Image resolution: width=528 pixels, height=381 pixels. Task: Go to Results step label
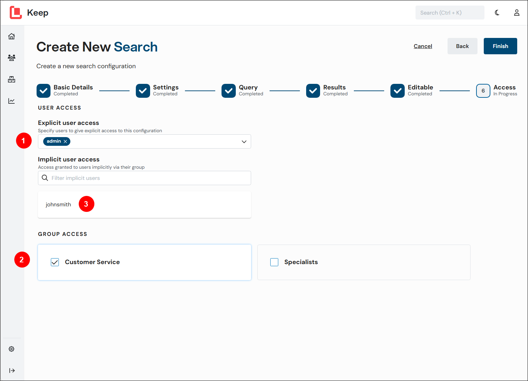click(x=334, y=87)
